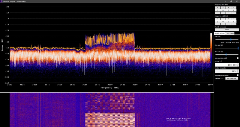The height and width of the screenshot is (127, 240).
Task: Step down the Number of samples
Action: coord(238,72)
